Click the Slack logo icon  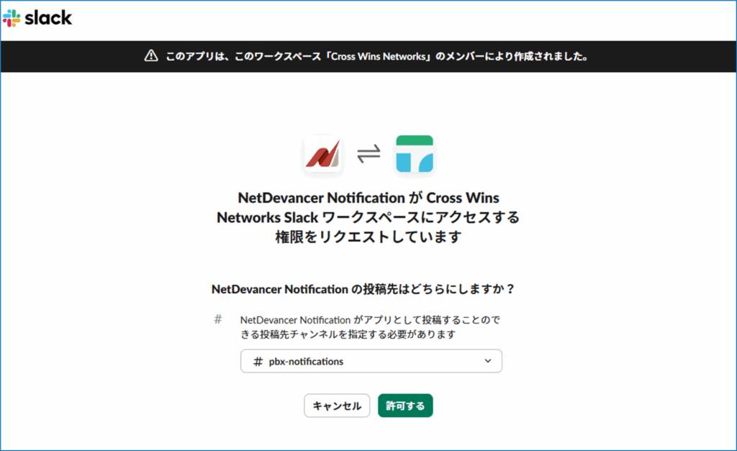12,18
